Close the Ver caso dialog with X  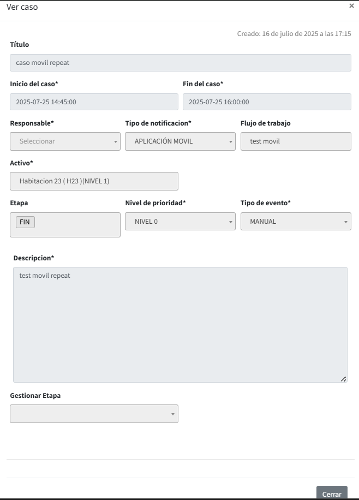click(351, 5)
